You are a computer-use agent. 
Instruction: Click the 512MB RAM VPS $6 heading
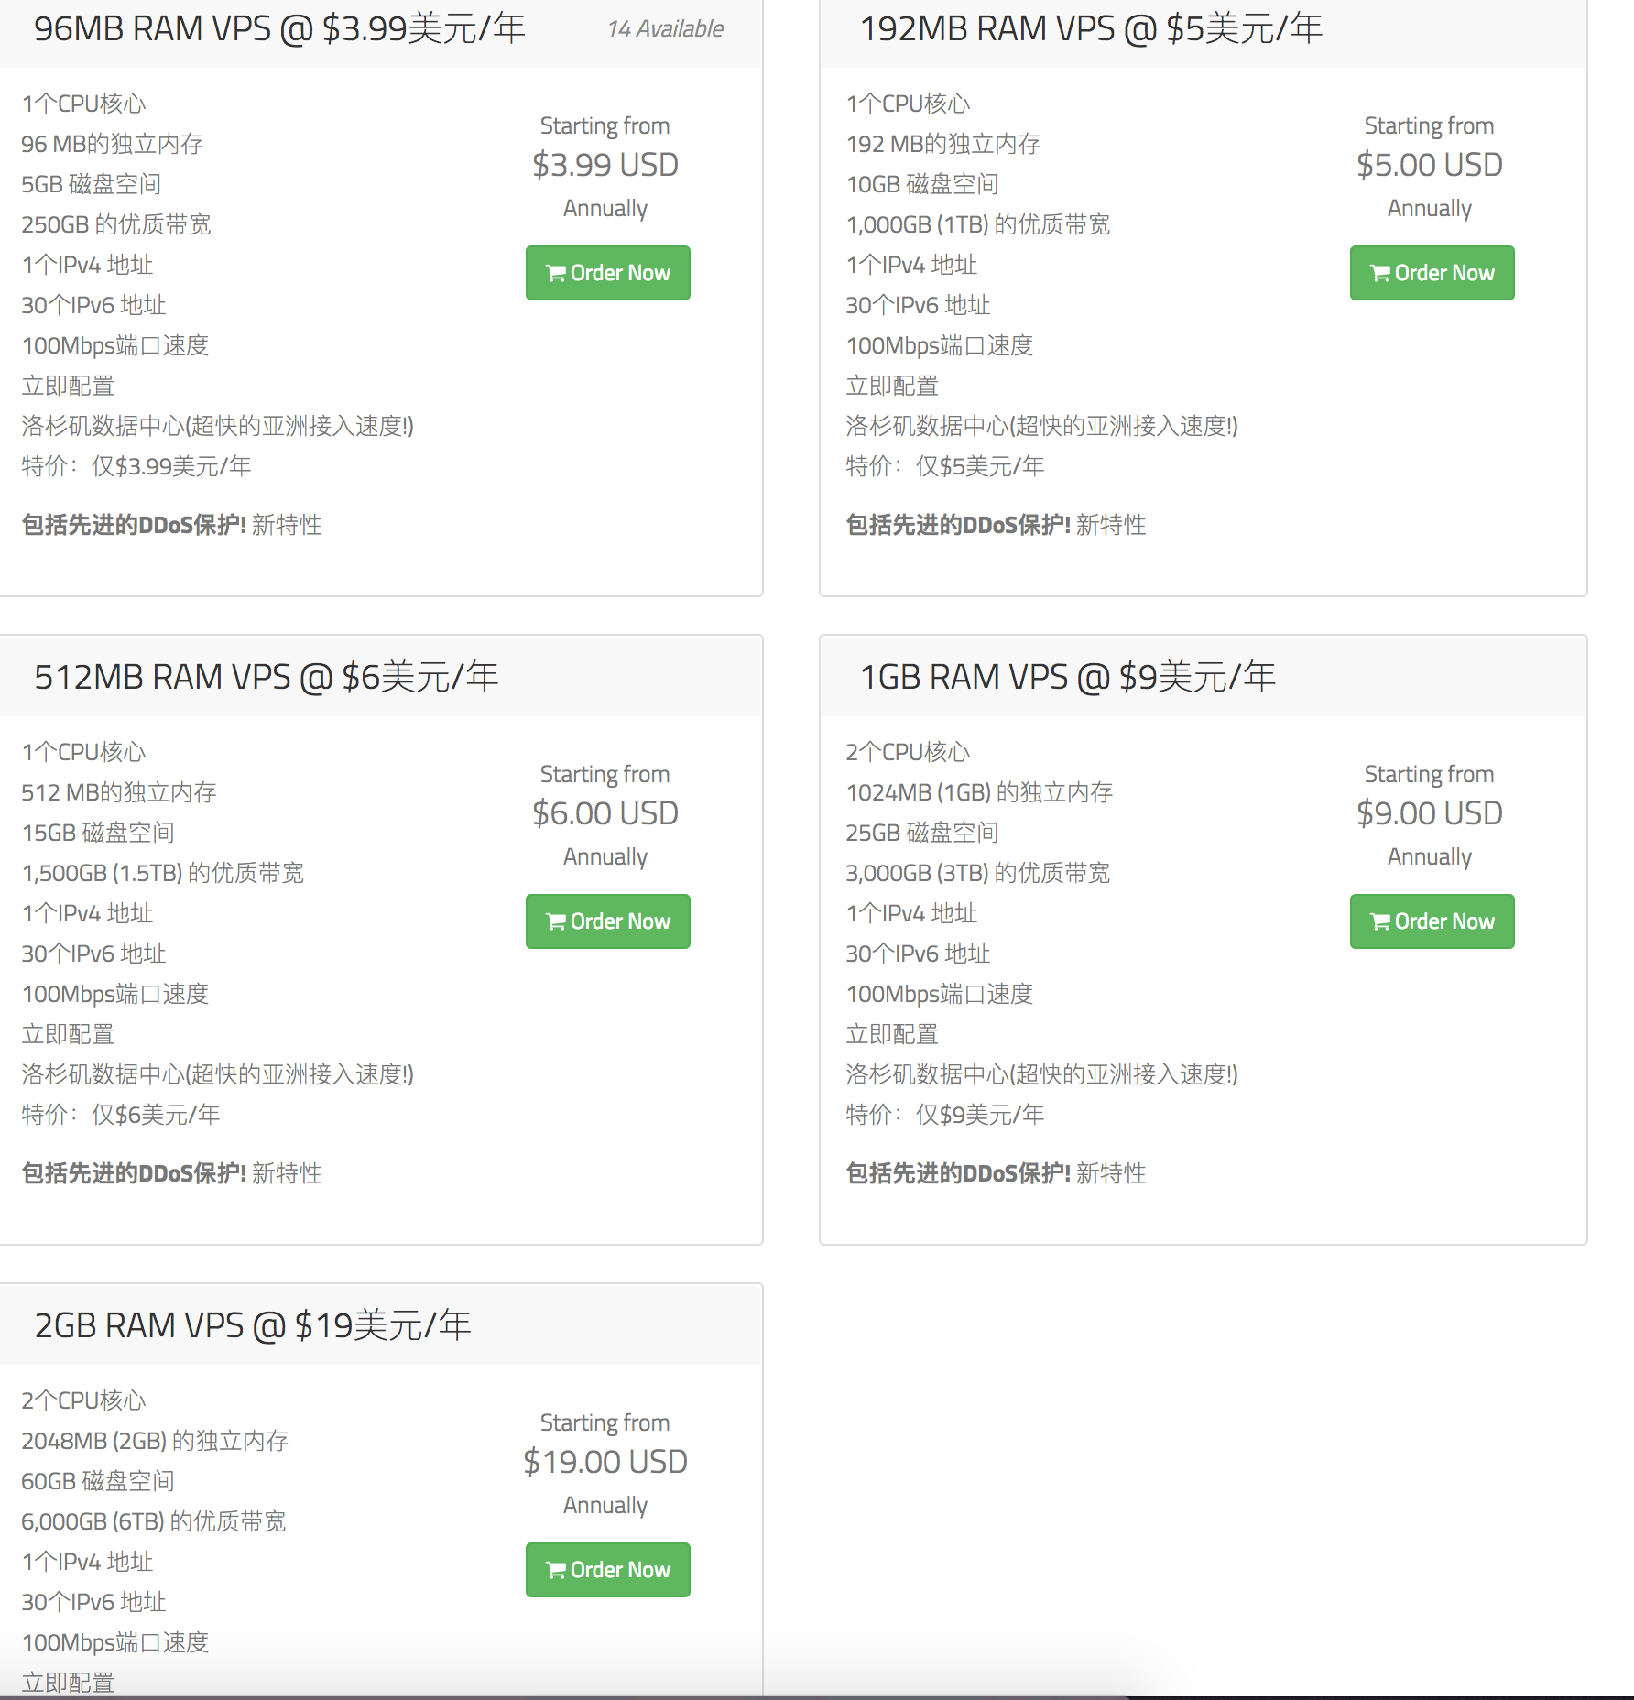point(266,678)
